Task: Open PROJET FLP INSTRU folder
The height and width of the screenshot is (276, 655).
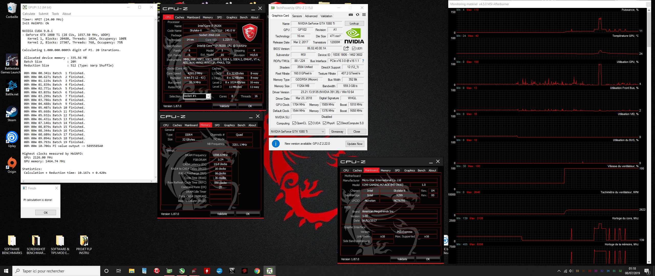Action: coord(84,245)
